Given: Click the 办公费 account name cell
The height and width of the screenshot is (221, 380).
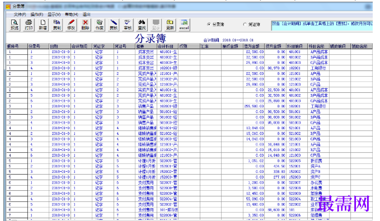Looking at the screenshot, I should click(x=318, y=182).
